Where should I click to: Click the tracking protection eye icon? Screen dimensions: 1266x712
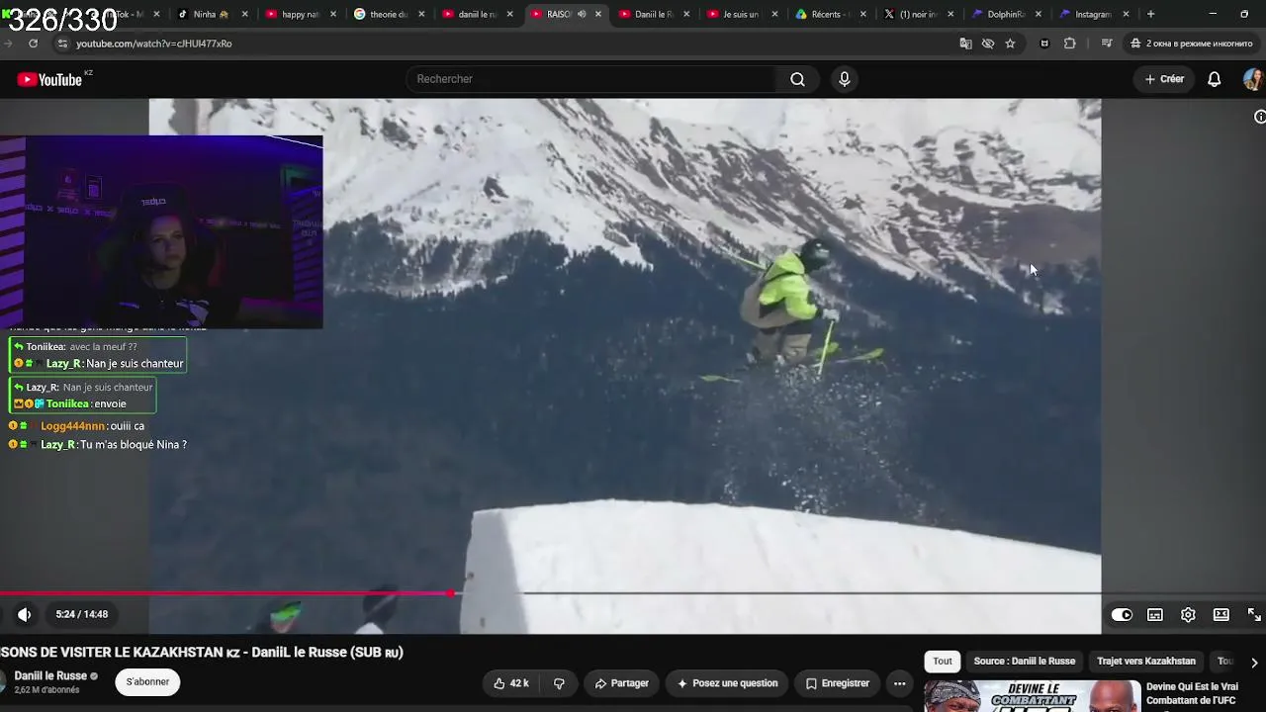pos(987,44)
